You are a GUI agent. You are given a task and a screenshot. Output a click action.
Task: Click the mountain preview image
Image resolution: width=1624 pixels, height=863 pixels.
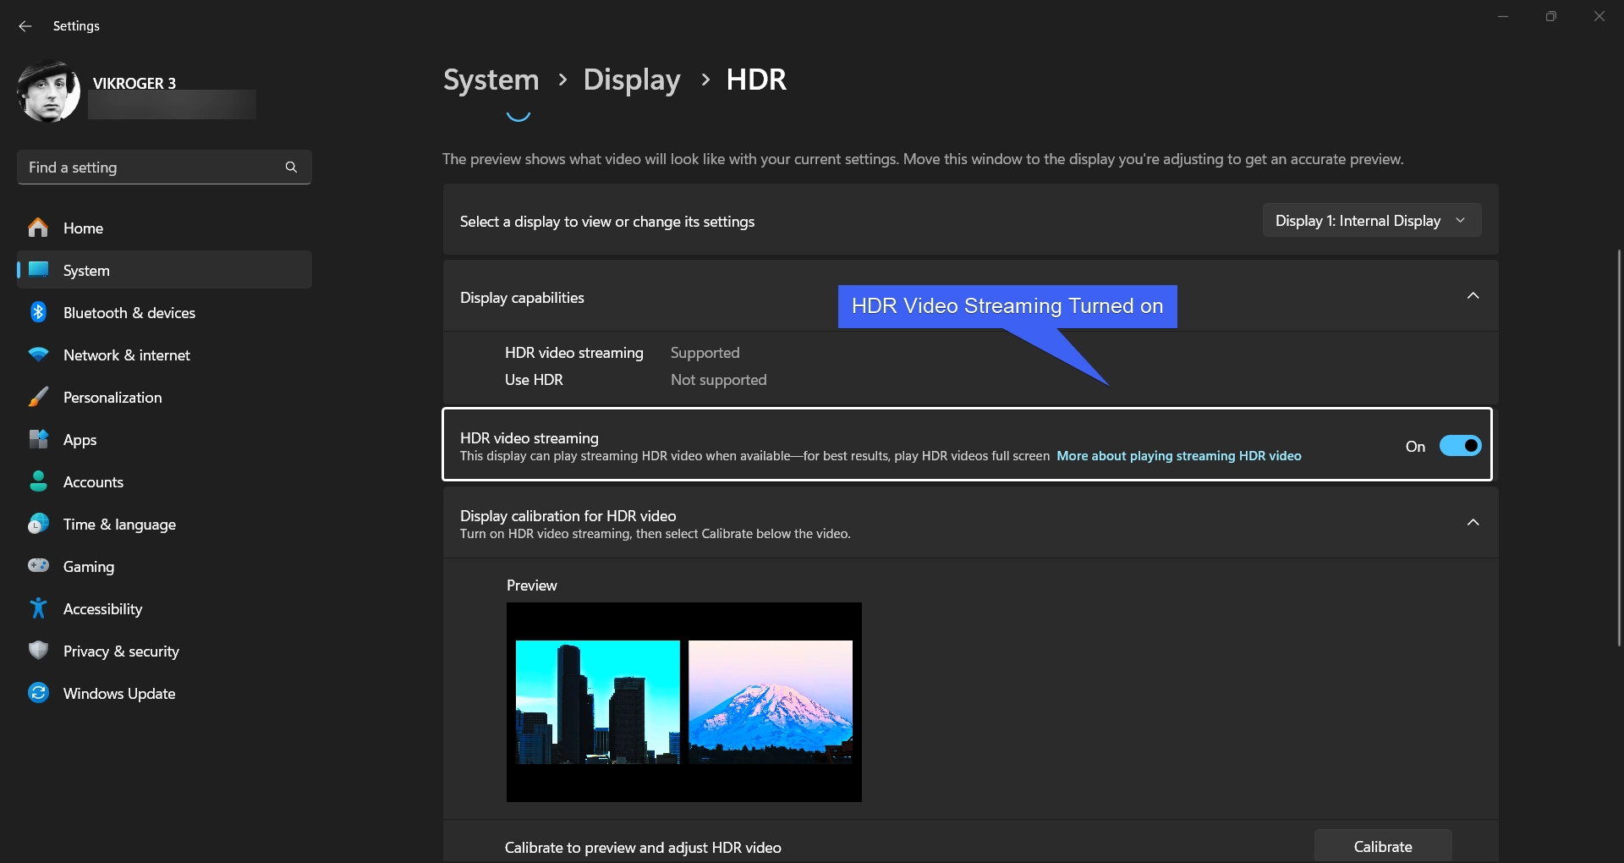(x=771, y=702)
